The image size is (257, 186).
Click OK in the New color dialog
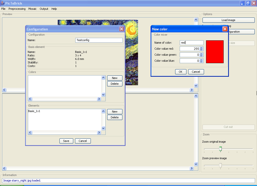(x=180, y=72)
